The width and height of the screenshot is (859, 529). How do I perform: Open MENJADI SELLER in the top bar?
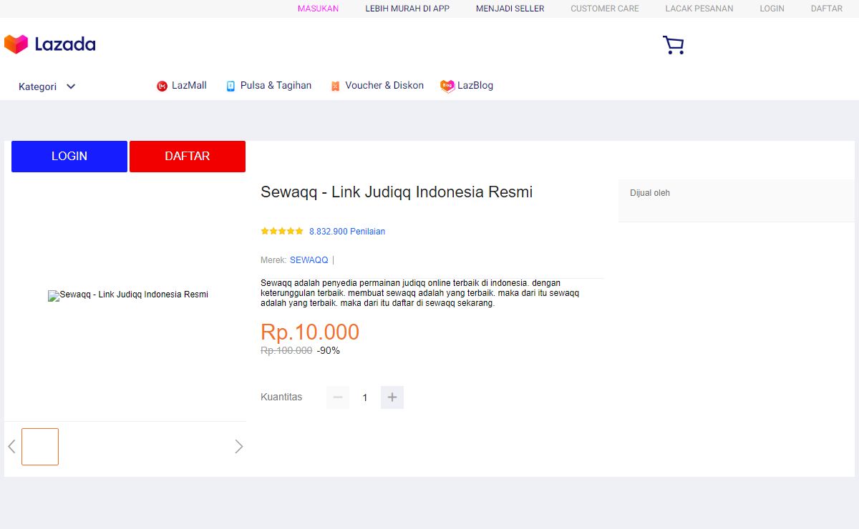pyautogui.click(x=510, y=9)
